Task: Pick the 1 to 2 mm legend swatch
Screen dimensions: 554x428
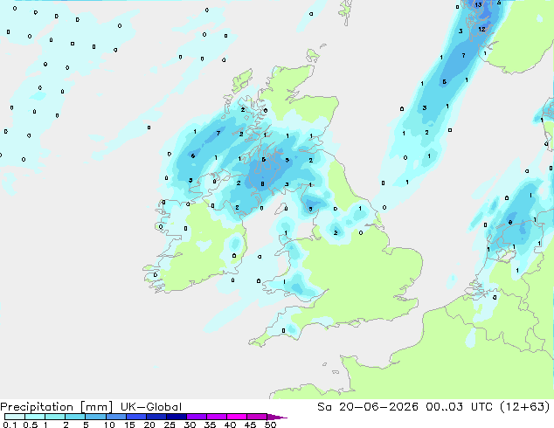Action: [x=55, y=417]
